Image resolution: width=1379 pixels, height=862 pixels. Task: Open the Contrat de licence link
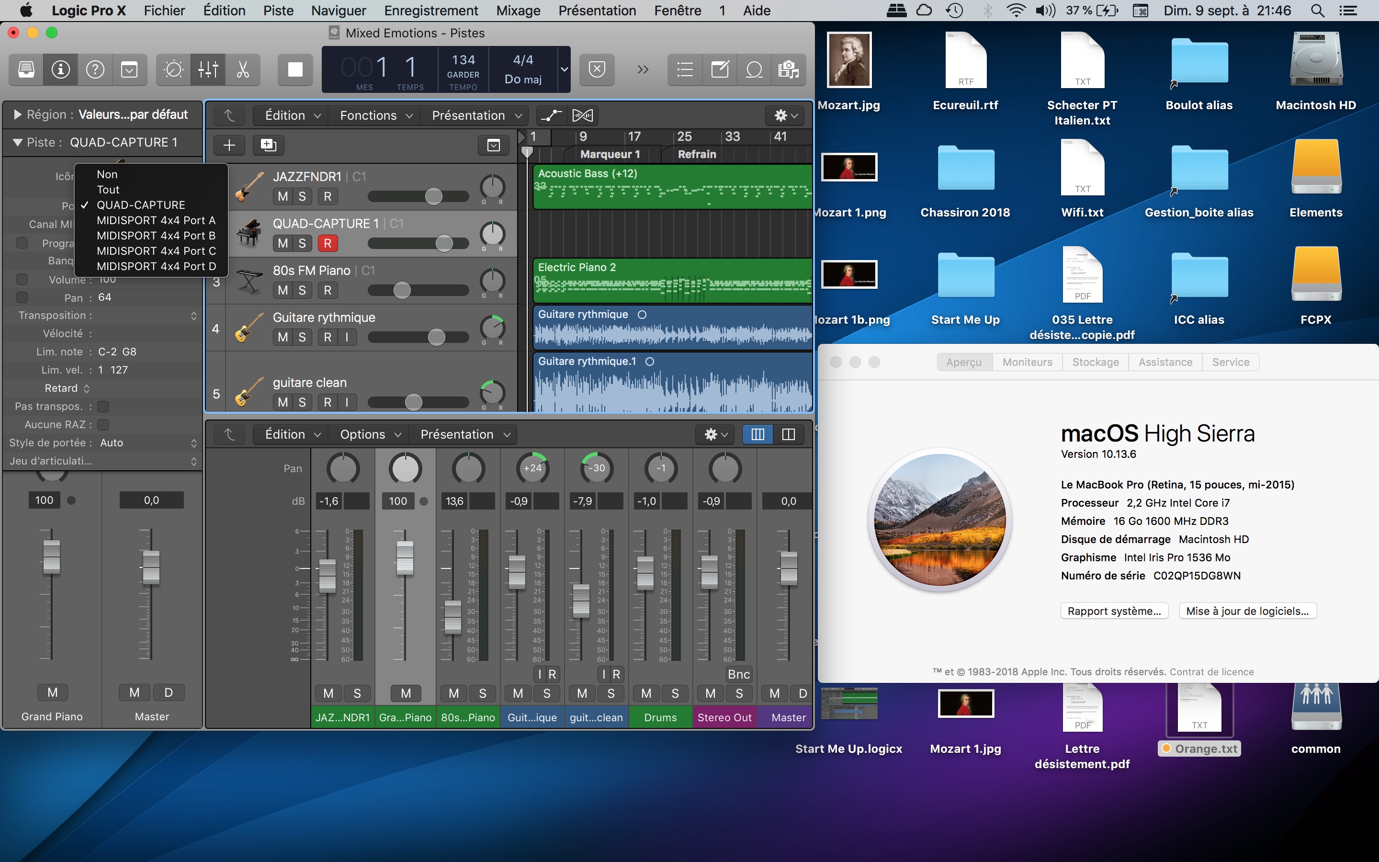coord(1211,671)
